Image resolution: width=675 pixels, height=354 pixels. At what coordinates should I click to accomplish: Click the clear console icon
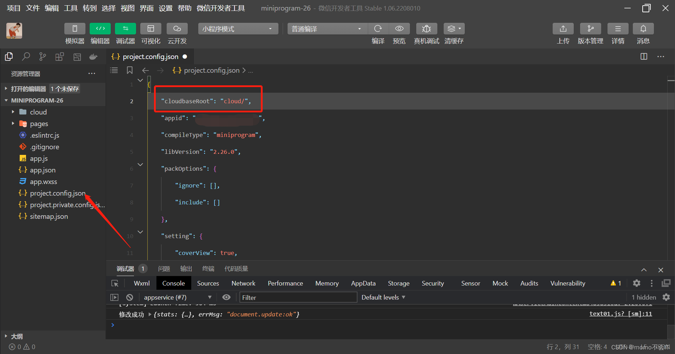click(x=130, y=297)
